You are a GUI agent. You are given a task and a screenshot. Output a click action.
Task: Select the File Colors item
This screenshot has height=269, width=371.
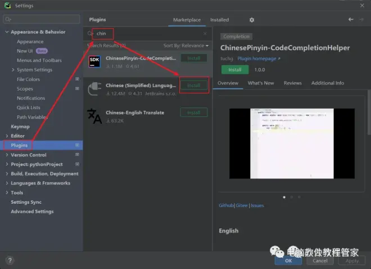(x=28, y=79)
